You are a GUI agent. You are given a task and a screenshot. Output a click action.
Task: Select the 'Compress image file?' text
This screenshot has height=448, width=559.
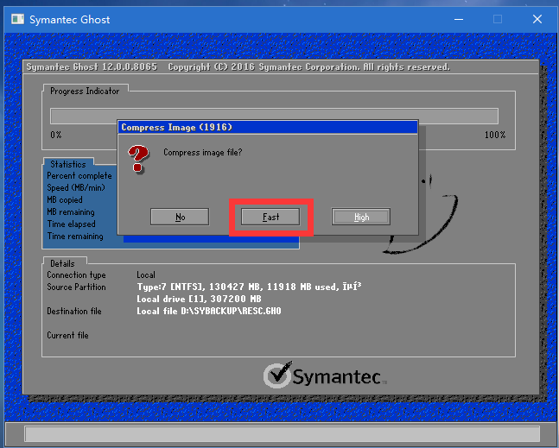(202, 153)
